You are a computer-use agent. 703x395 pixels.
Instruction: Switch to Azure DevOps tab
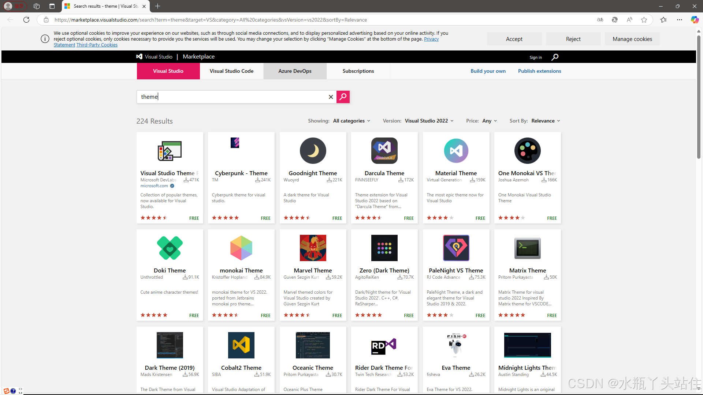(295, 71)
